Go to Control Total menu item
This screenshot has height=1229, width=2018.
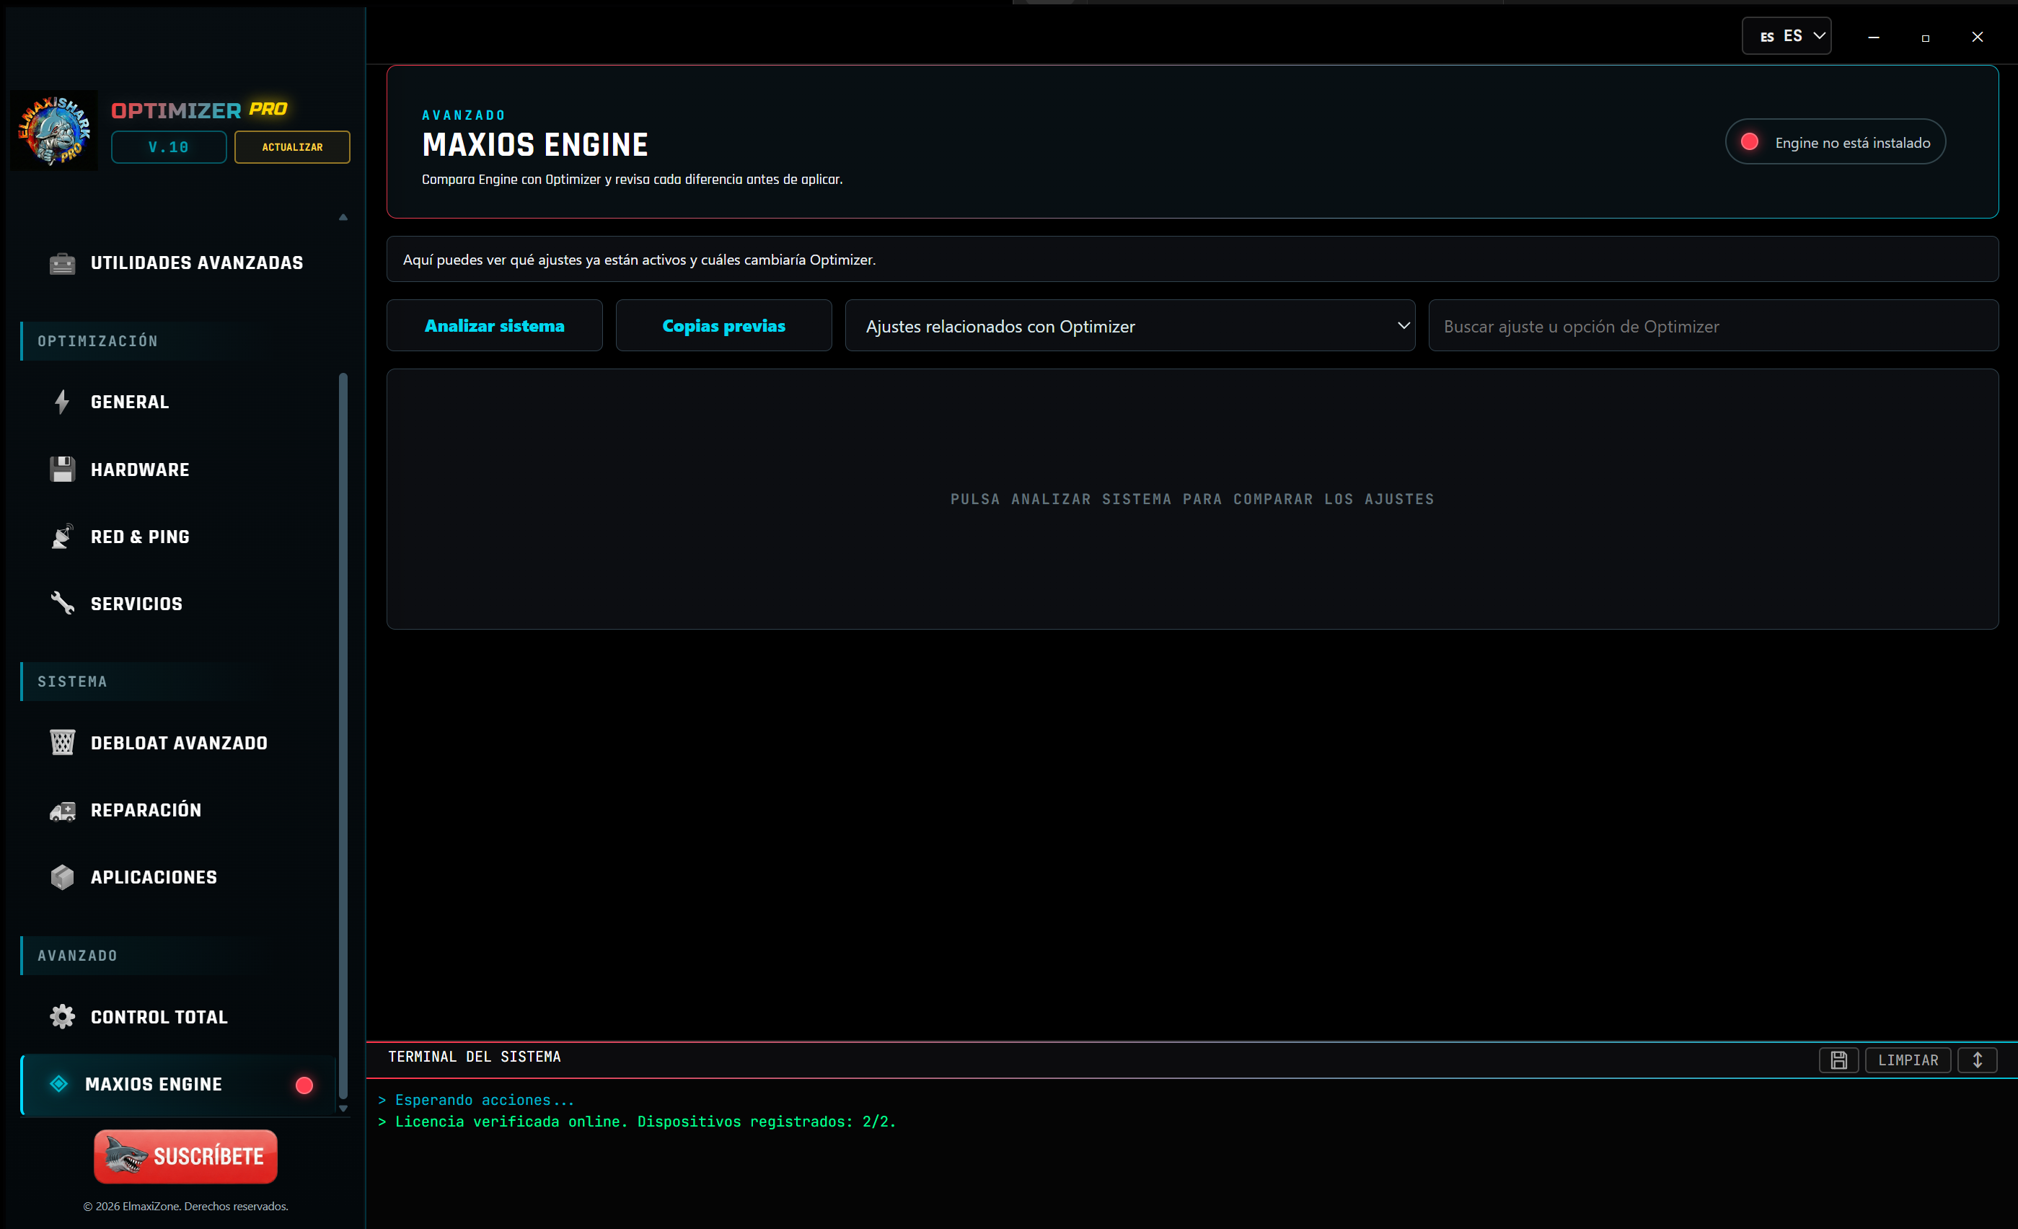[x=179, y=1017]
